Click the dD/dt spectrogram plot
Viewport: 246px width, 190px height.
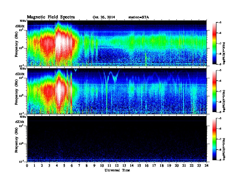point(117,91)
